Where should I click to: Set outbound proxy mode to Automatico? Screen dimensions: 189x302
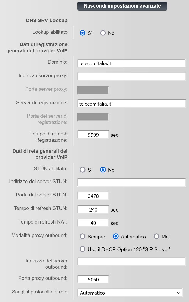[116, 237]
